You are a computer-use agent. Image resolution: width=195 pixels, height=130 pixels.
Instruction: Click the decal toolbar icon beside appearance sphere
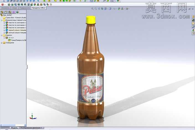click(38, 5)
